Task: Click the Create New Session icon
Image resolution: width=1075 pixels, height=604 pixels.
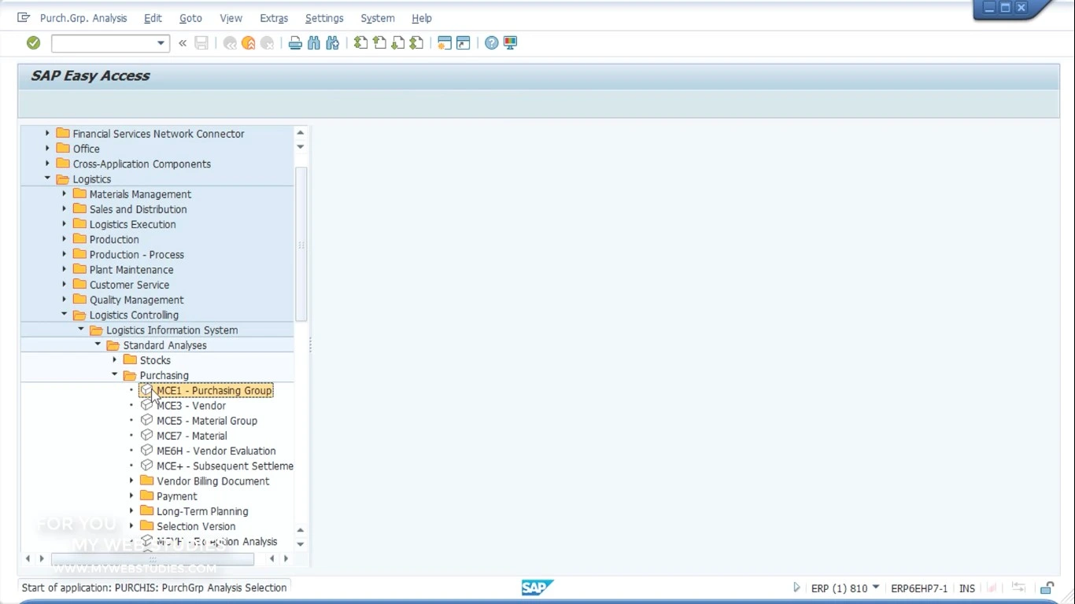Action: (445, 43)
